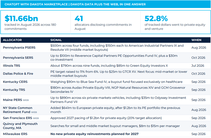Click the $180m across Audax Private Equity signal
The image size is (211, 138).
click(118, 90)
